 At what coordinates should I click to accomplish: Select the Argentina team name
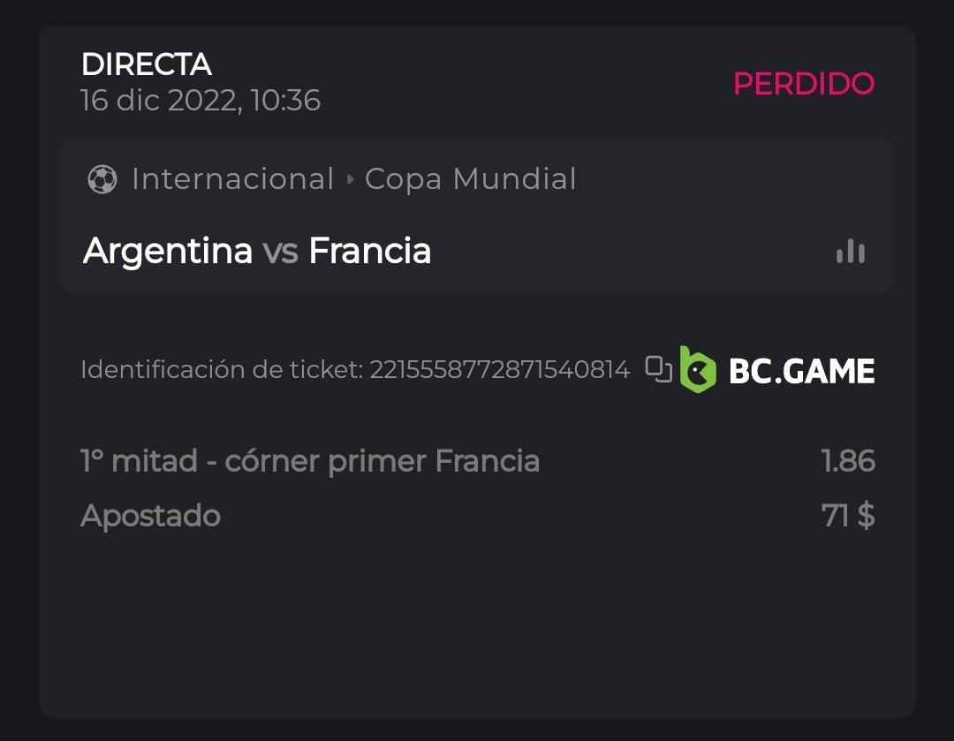[x=168, y=251]
